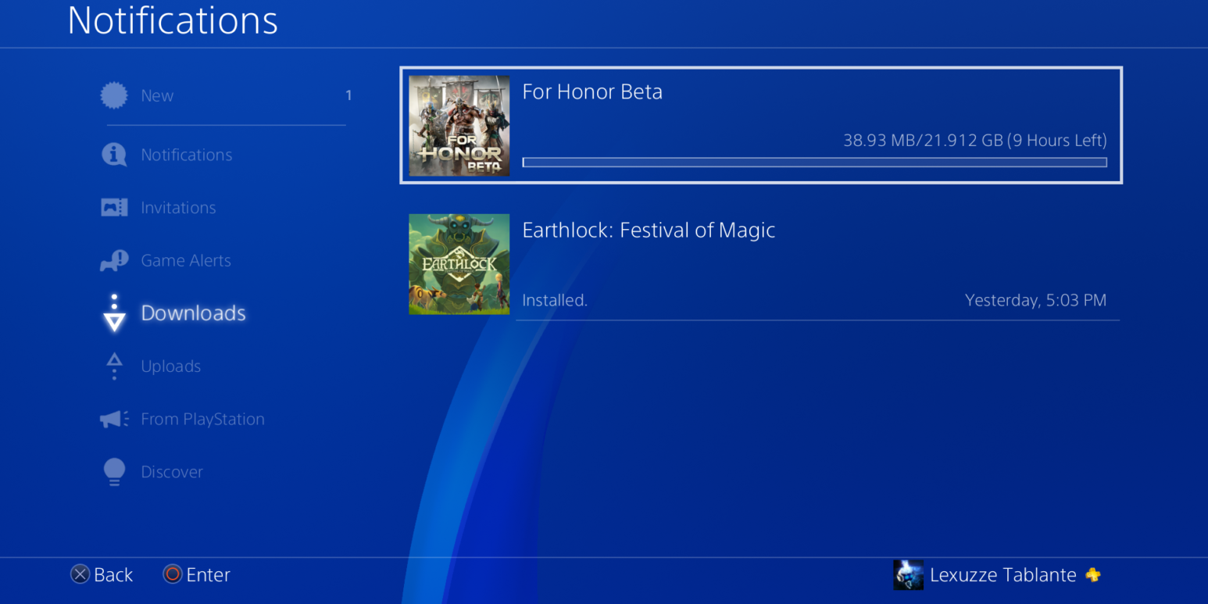The height and width of the screenshot is (604, 1208).
Task: Click the New notifications burst icon
Action: pyautogui.click(x=114, y=95)
